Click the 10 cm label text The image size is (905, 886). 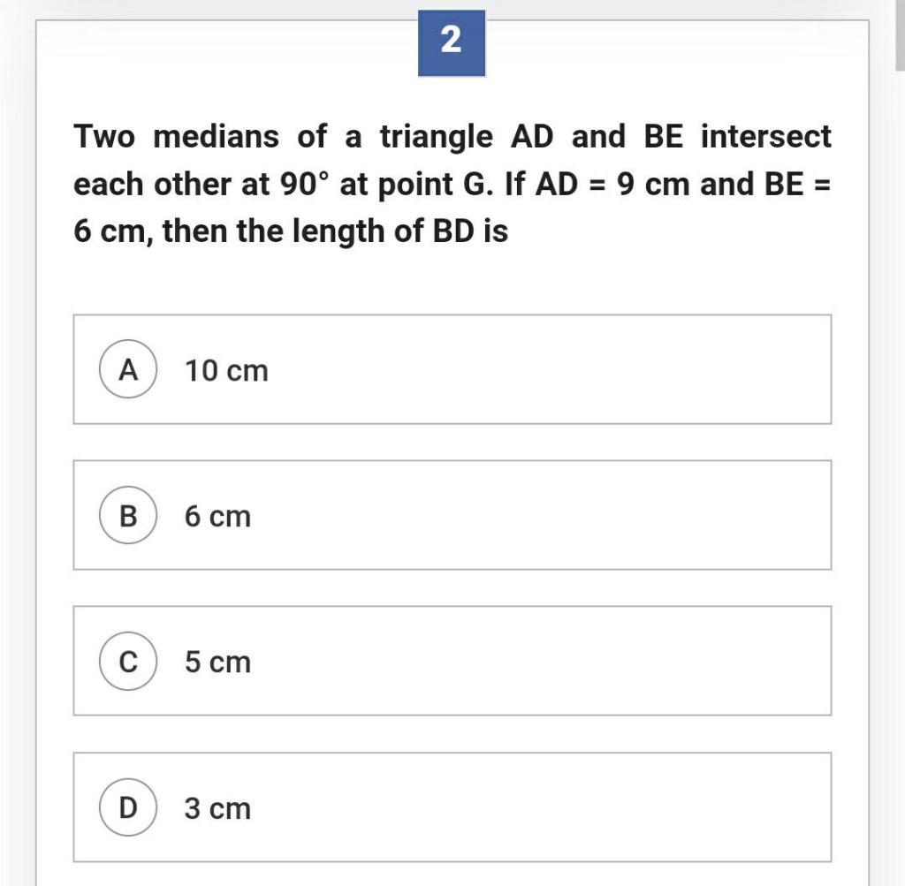226,370
